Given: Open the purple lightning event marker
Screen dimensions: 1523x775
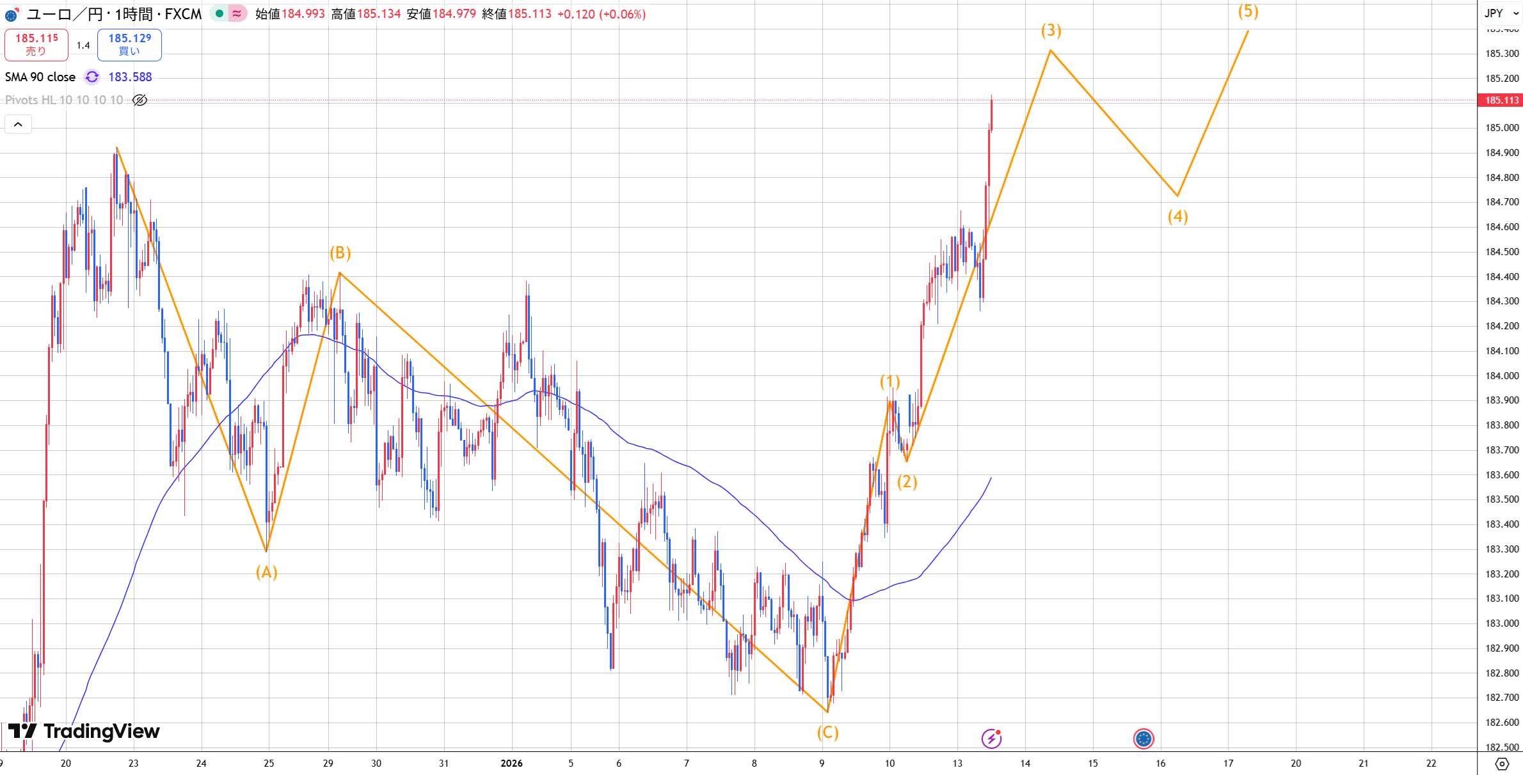Looking at the screenshot, I should point(991,739).
